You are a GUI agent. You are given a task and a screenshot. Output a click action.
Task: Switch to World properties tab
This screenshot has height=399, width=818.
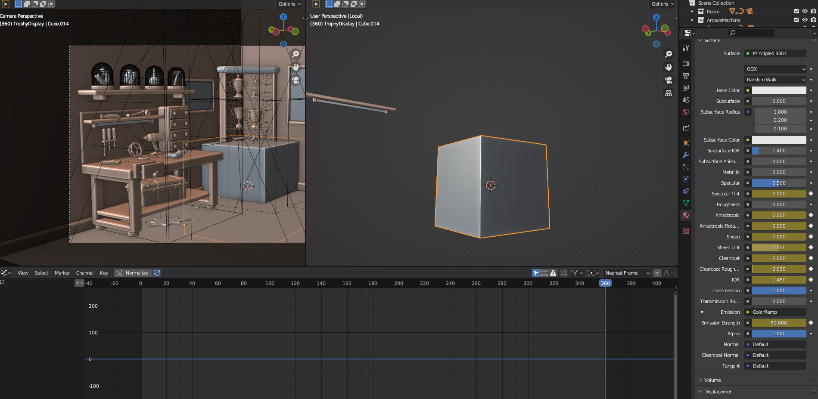pos(686,112)
